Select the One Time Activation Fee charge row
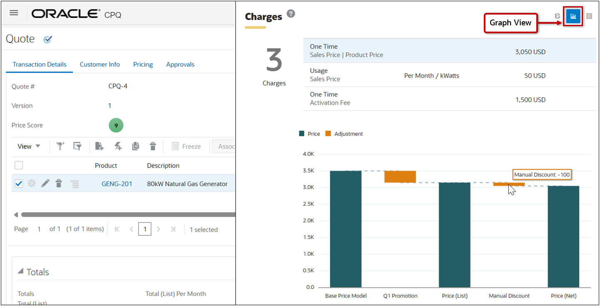This screenshot has height=306, width=600. (x=449, y=99)
